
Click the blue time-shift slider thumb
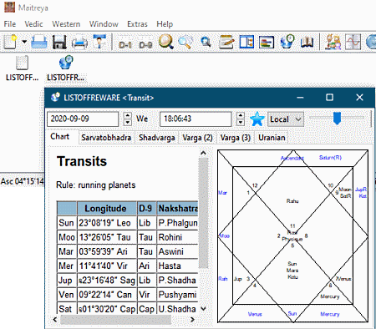337,118
